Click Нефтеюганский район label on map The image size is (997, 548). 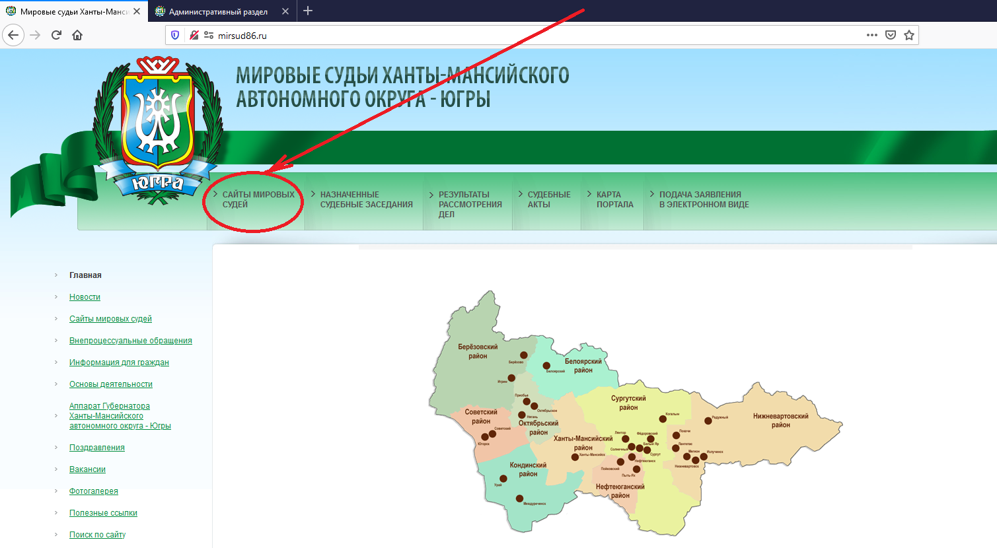pyautogui.click(x=620, y=491)
